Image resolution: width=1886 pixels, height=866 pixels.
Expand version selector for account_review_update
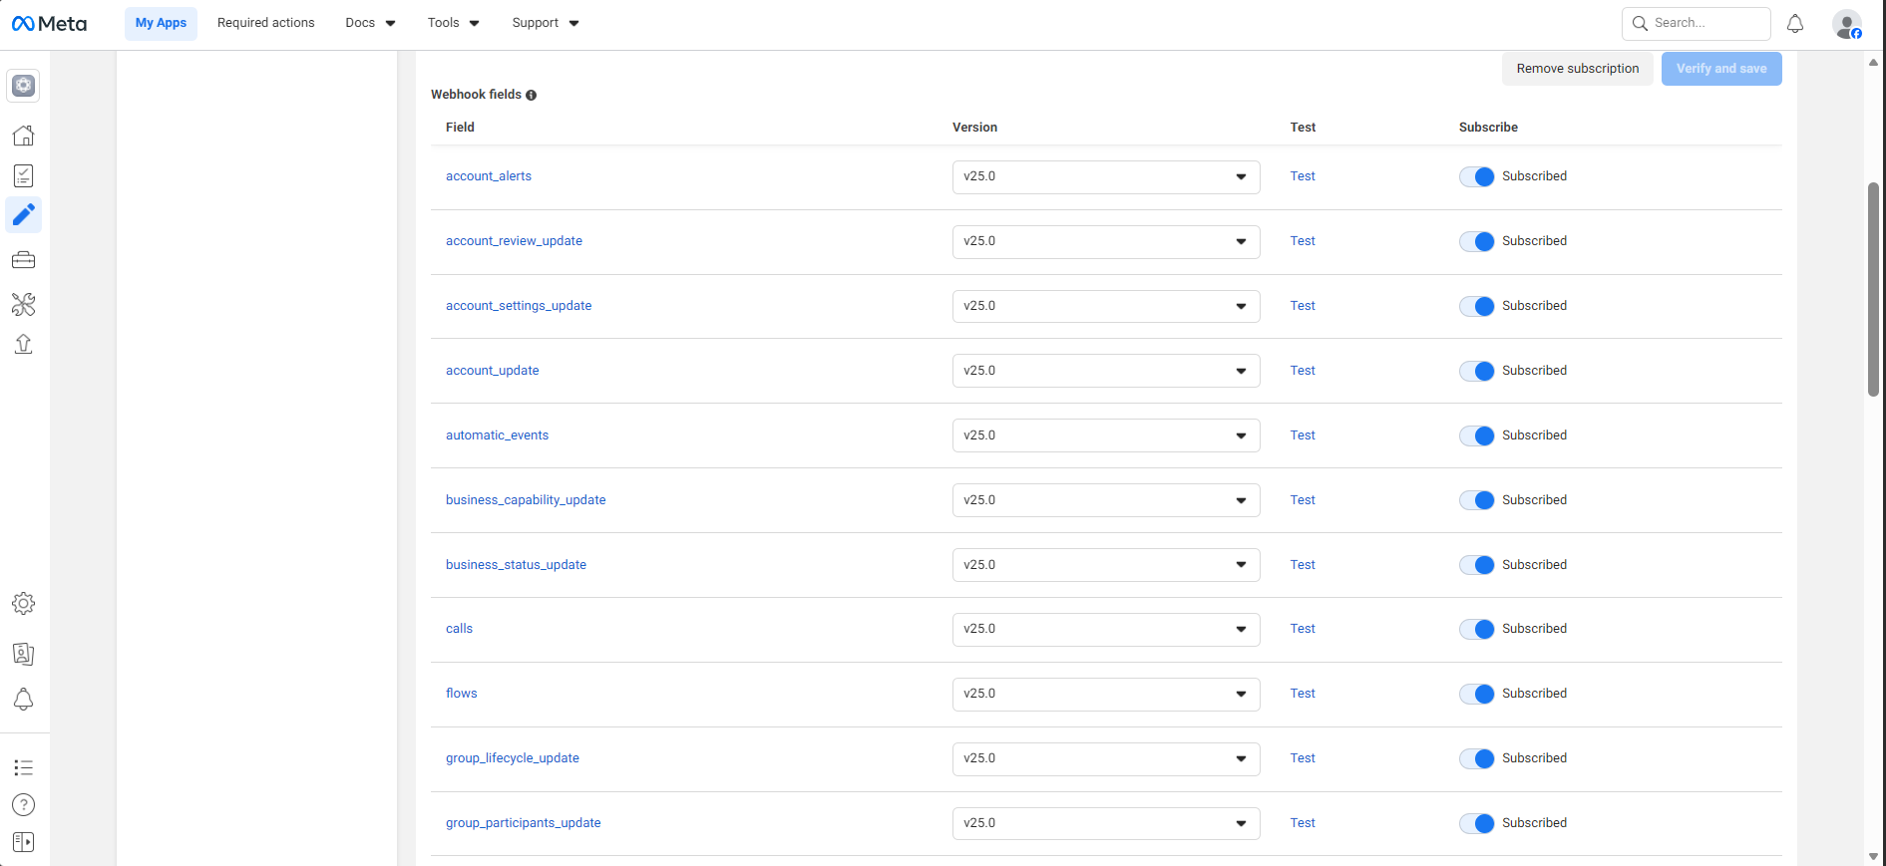click(1106, 242)
